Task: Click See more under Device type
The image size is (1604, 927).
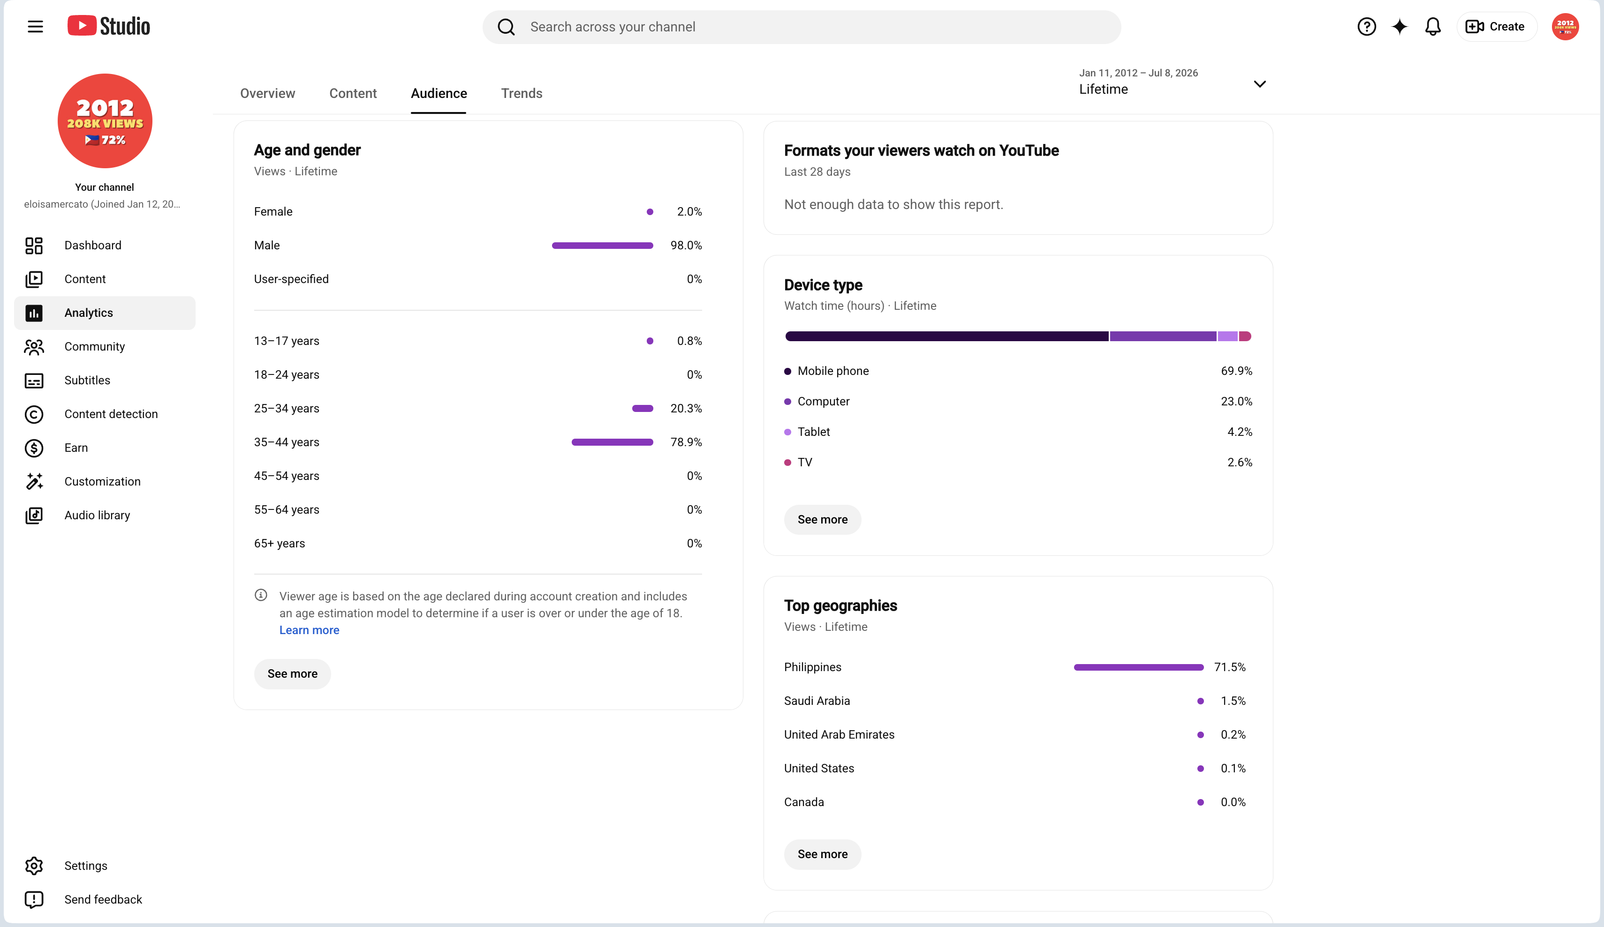Action: [x=822, y=520]
